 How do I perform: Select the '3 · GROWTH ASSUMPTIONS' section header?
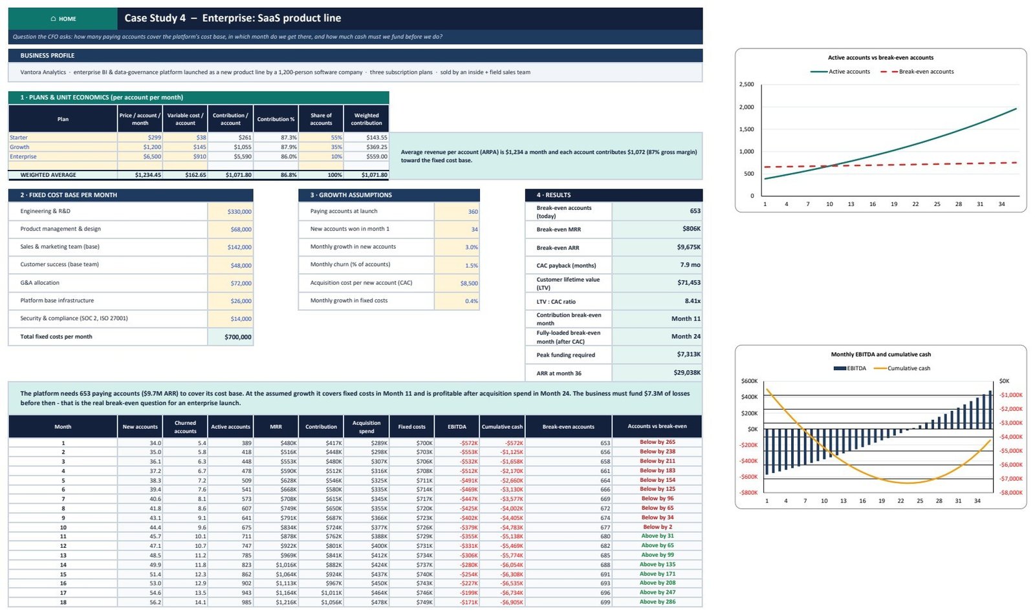389,195
